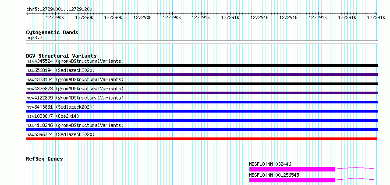Select nsv6396724 (Sedlazeck2020) label
Screen dimensions: 390x185
tap(60, 134)
